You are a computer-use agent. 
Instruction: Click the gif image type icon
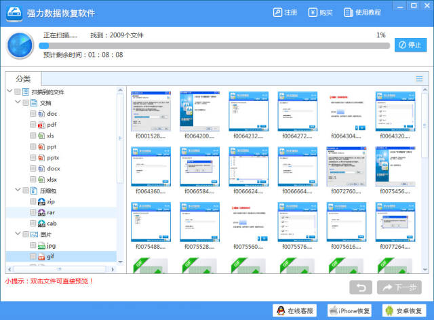click(x=41, y=256)
